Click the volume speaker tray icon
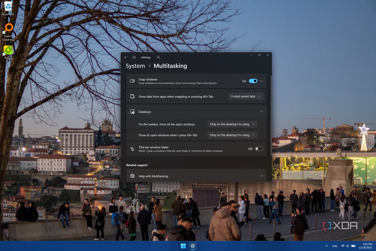 pos(347,246)
